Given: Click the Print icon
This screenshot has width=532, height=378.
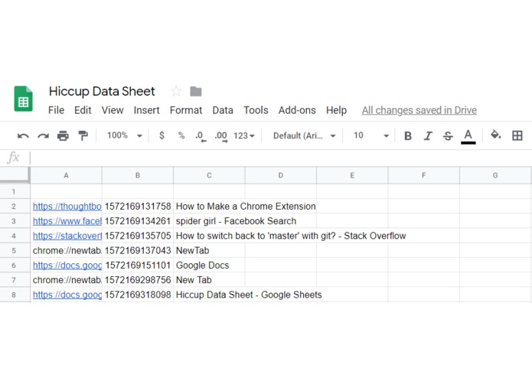Looking at the screenshot, I should point(63,135).
